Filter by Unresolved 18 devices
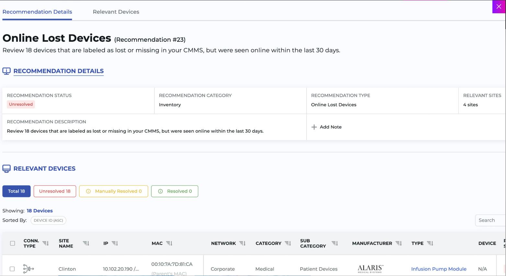 point(55,191)
